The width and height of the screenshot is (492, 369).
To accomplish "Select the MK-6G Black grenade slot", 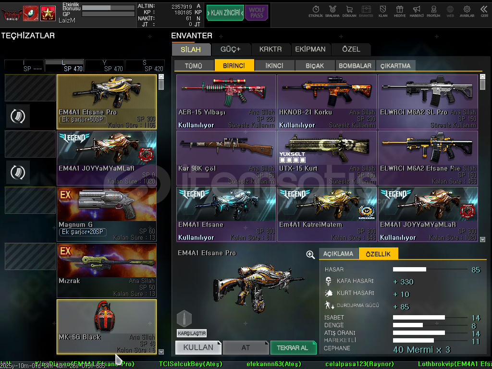I will pyautogui.click(x=107, y=327).
